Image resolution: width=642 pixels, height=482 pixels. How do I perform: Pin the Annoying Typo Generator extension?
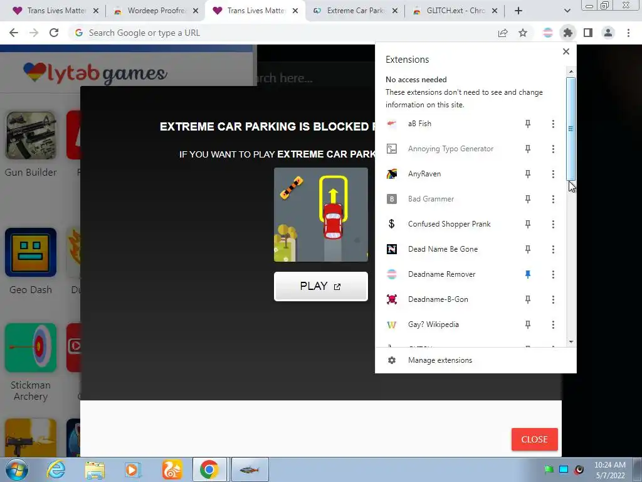528,149
